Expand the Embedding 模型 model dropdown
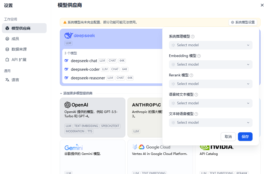This screenshot has width=266, height=174. tap(210, 65)
